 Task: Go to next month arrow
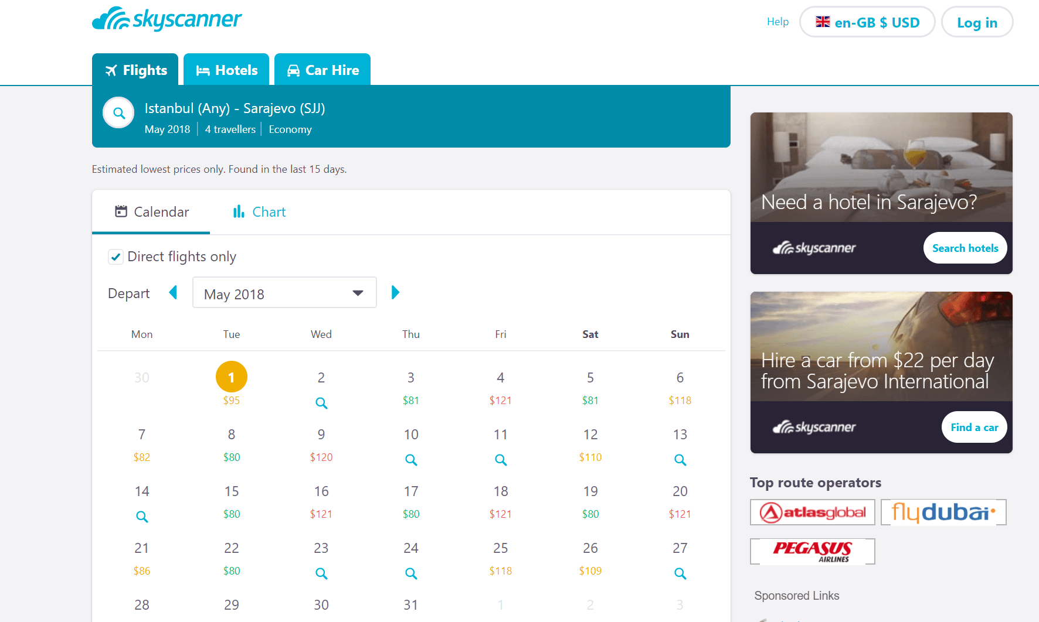[x=395, y=292]
